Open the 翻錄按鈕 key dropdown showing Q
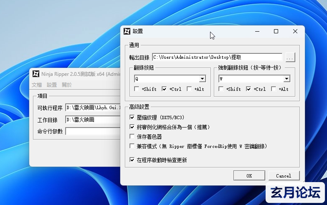The image size is (327, 205). [x=202, y=79]
